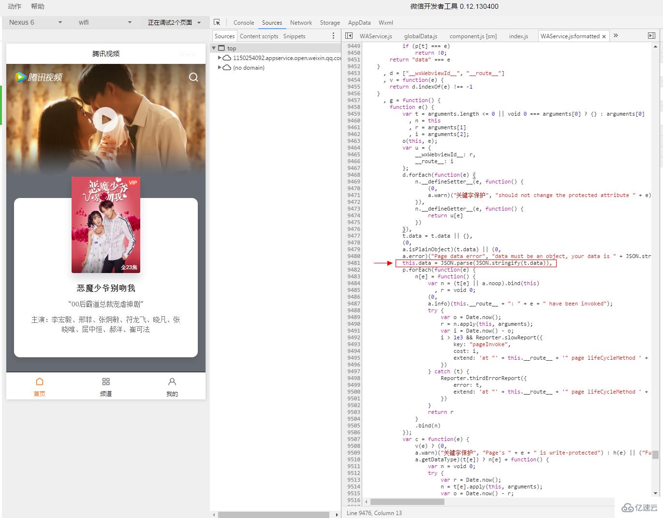The height and width of the screenshot is (518, 663).
Task: Select the Snippets subtab
Action: tap(294, 36)
